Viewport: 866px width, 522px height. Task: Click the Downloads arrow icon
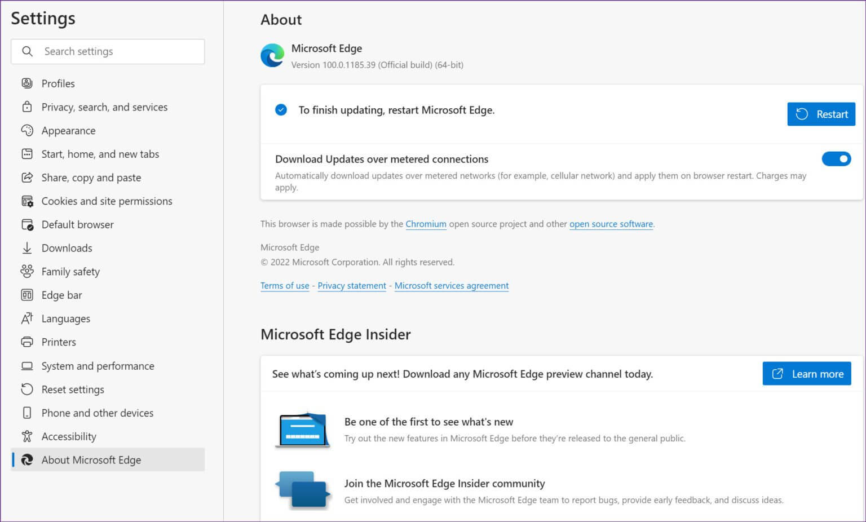(x=26, y=248)
